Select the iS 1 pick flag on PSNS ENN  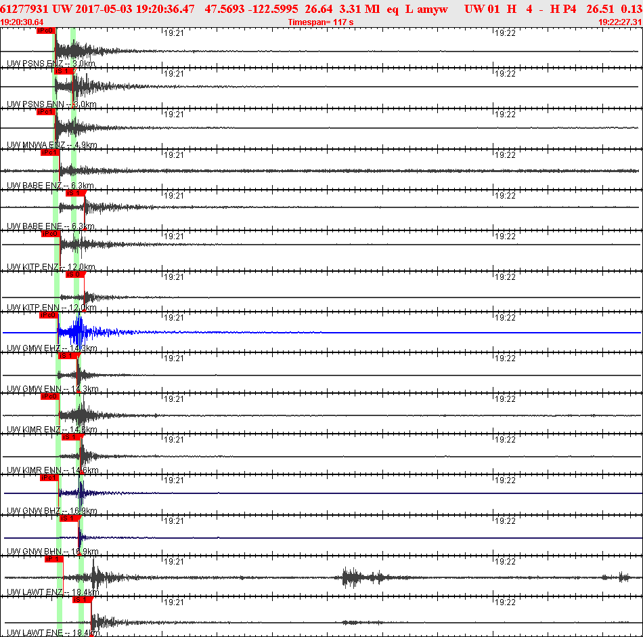(x=64, y=71)
